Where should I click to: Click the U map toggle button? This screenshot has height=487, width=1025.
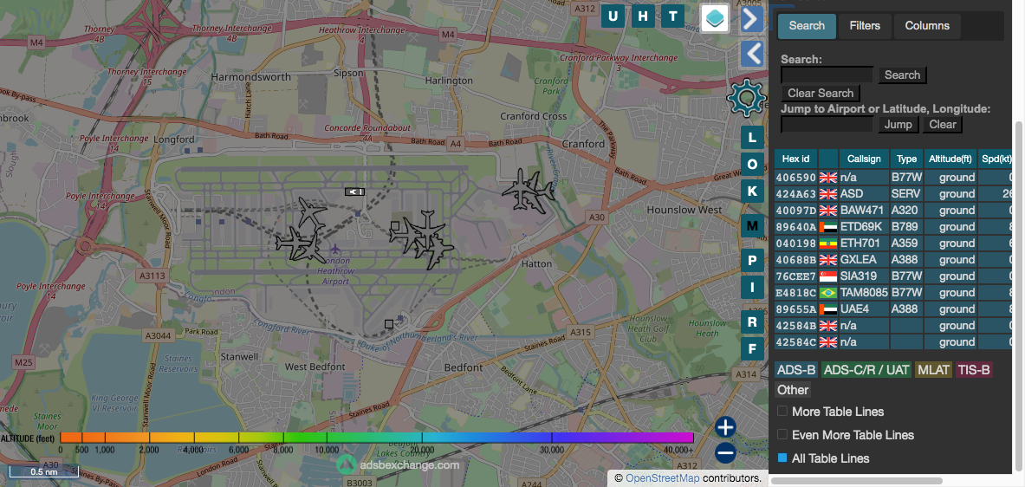613,16
